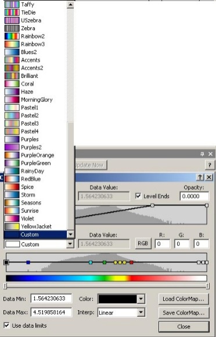Click the pin icon on the panel header
Viewport: 216px width, 337px height.
coord(202,154)
